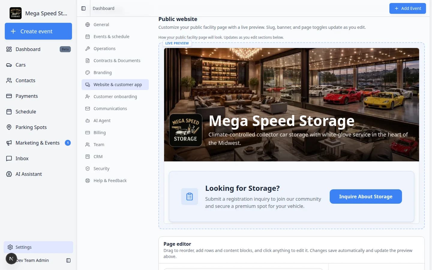Open the Cars section car icon
Viewport: 432px width, 270px height.
pos(9,65)
